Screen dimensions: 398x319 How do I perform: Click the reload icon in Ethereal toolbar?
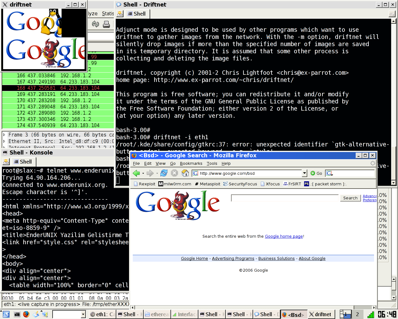point(95,24)
